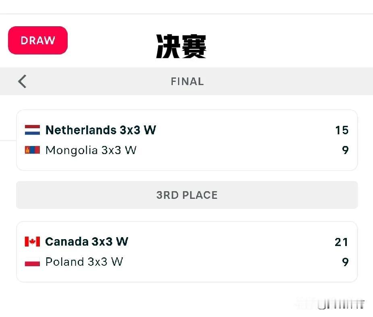The image size is (373, 317).
Task: Open Netherlands 3x3 W team link
Action: click(x=101, y=130)
